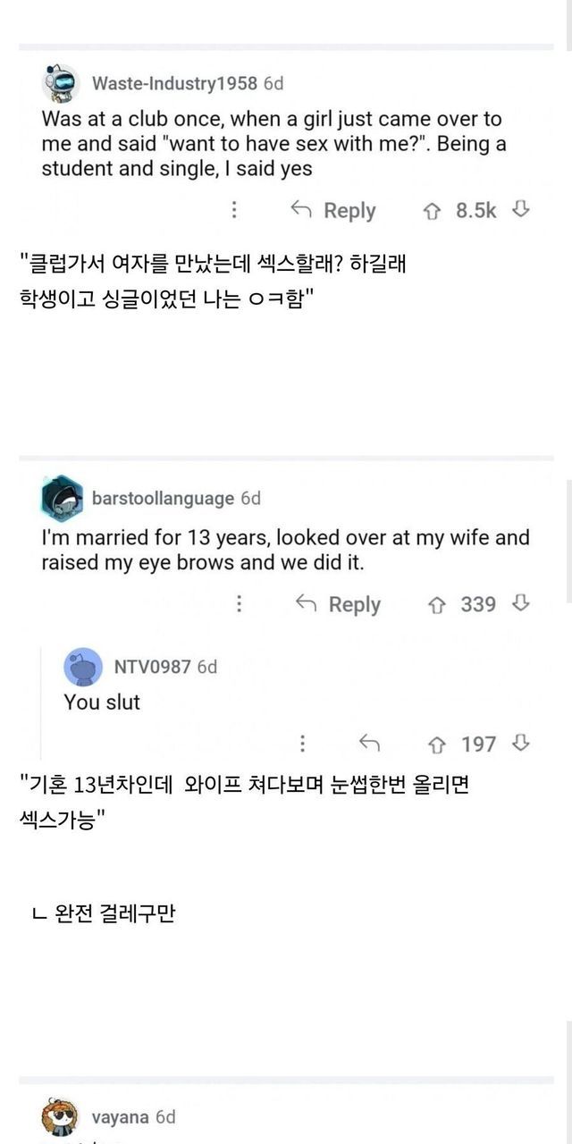Upvote barstoollanguage's comment
Image resolution: width=572 pixels, height=1144 pixels.
coord(438,604)
